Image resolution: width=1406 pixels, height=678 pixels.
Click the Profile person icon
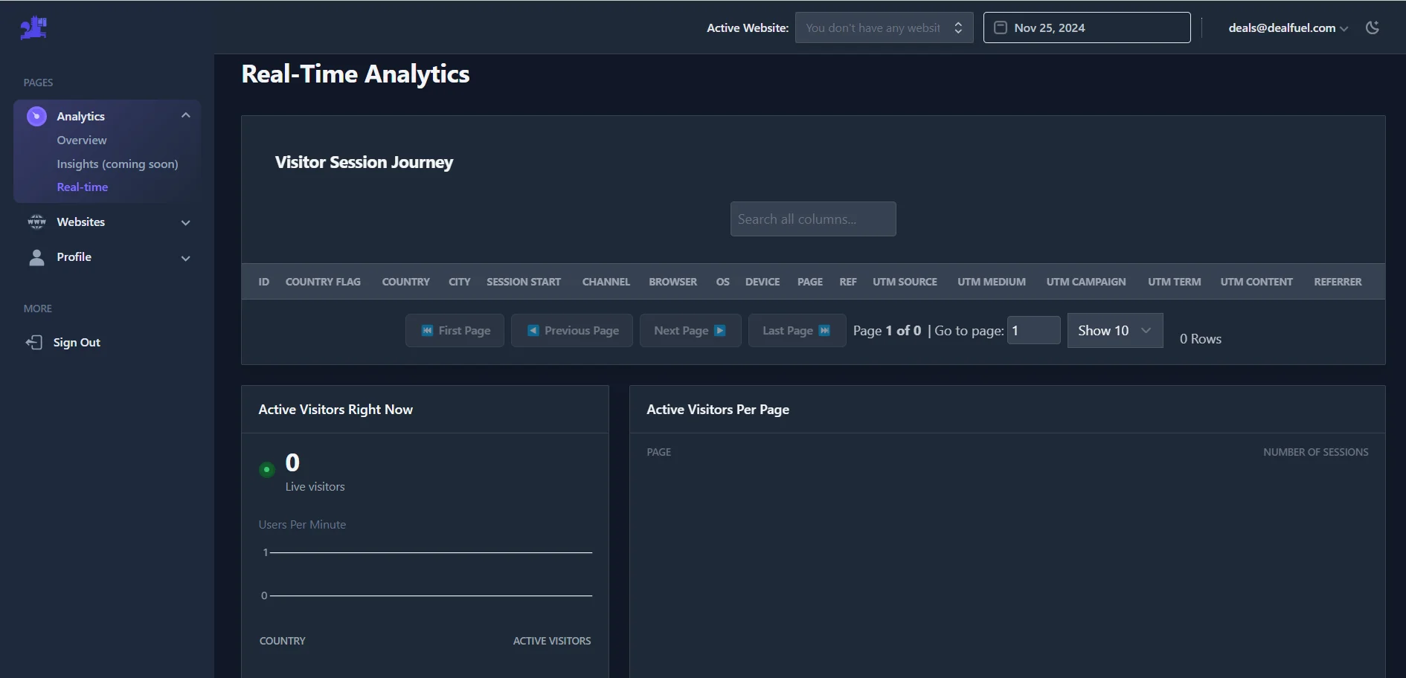pyautogui.click(x=36, y=257)
